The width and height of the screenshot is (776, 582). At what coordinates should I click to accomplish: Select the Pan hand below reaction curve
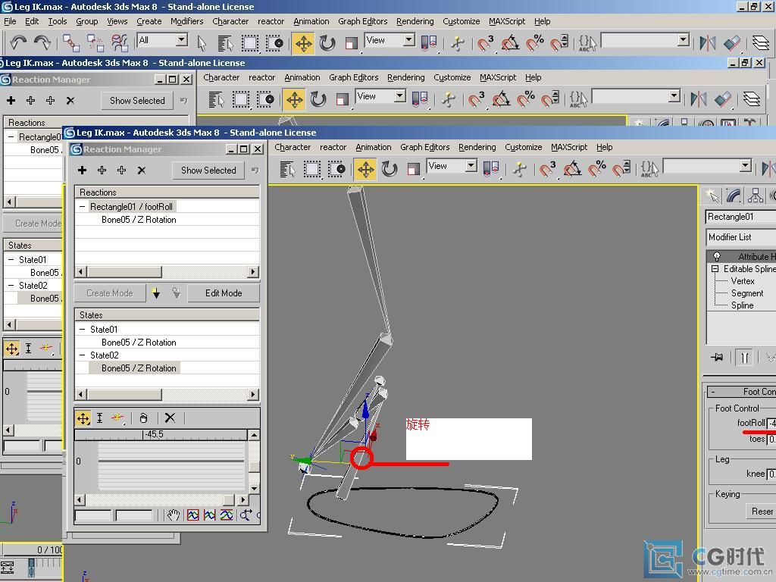point(173,515)
